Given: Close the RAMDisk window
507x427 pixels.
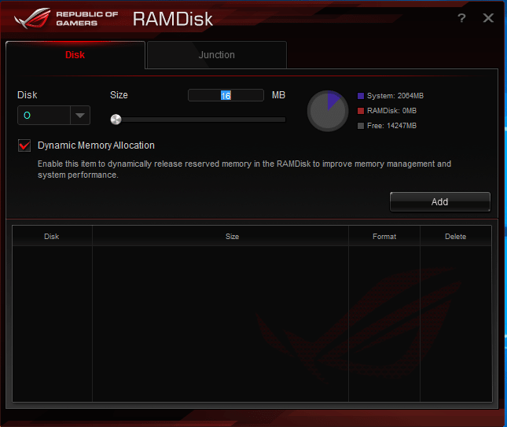Looking at the screenshot, I should coord(488,18).
